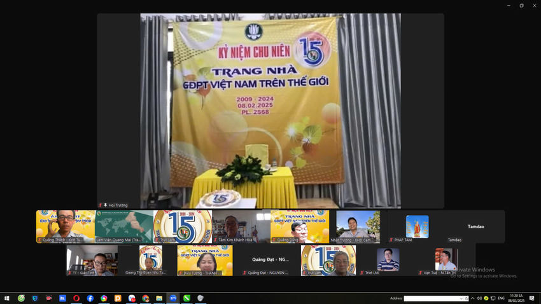Click the pin icon beside Hoi Trương name

105,205
